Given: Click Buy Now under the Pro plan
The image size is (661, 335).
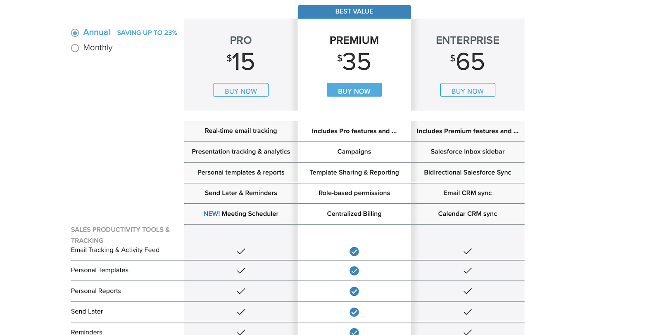Looking at the screenshot, I should [241, 90].
